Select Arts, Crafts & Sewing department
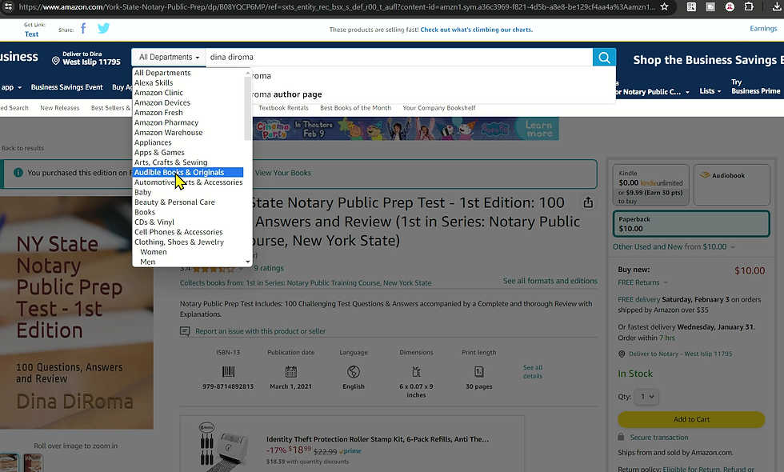 pos(170,162)
